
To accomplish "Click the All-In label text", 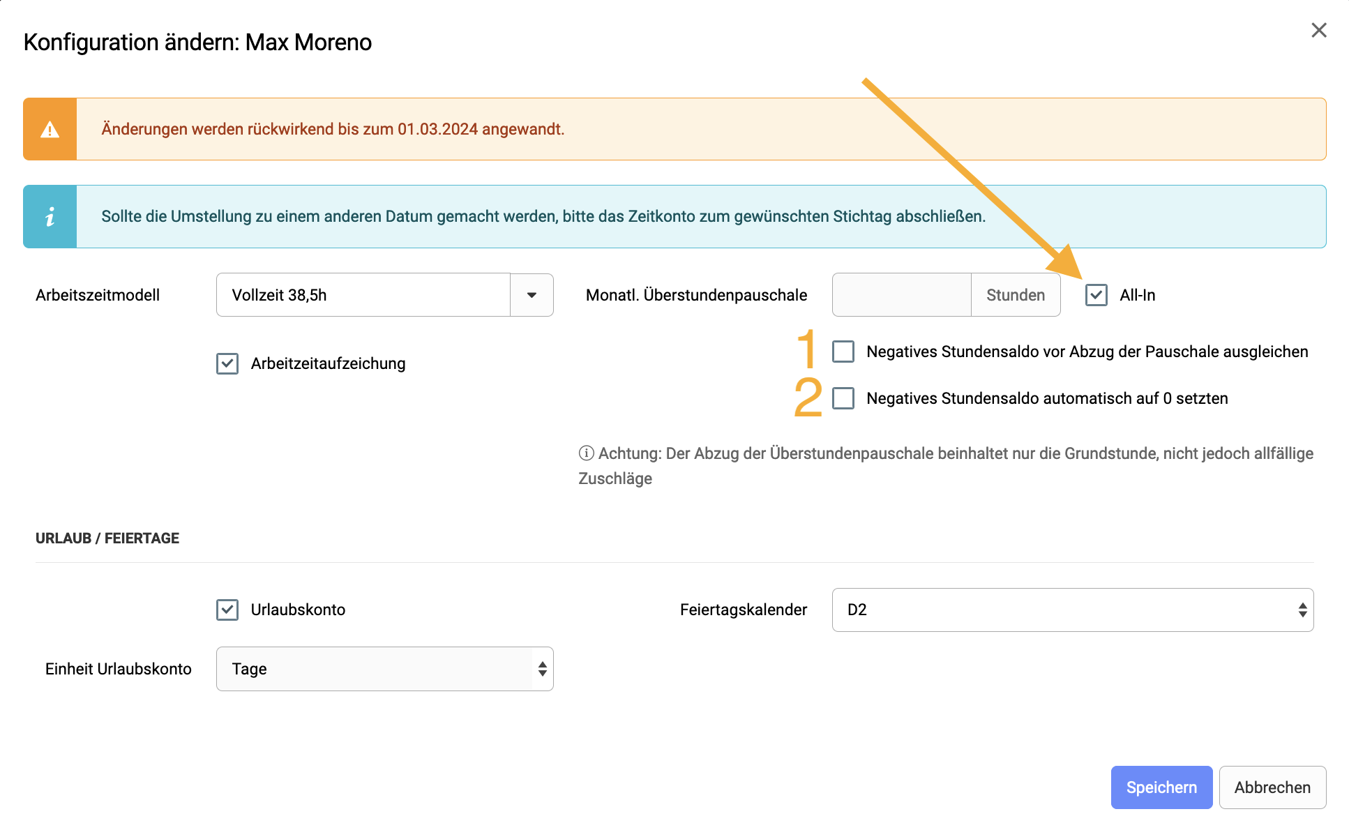I will coord(1138,295).
